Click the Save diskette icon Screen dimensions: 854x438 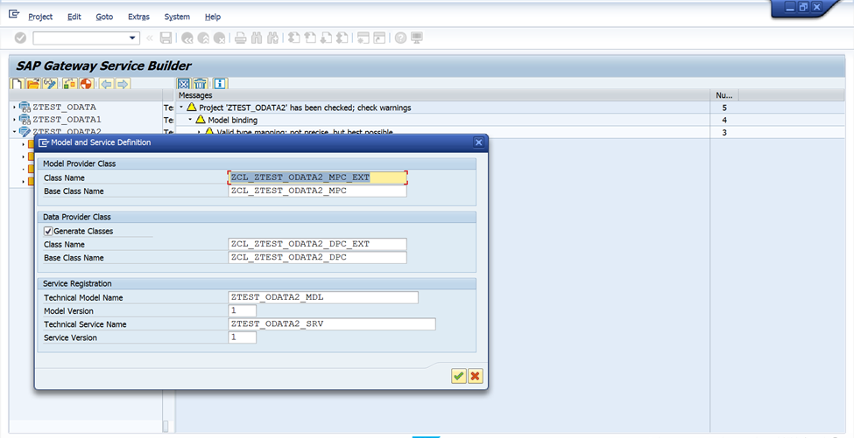[166, 38]
